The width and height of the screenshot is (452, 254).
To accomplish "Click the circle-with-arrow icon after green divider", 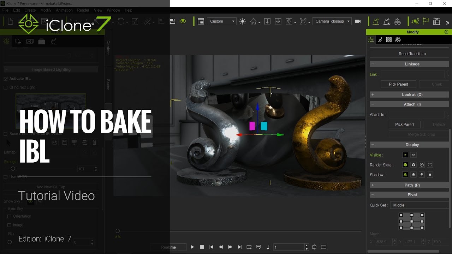I will point(376,22).
